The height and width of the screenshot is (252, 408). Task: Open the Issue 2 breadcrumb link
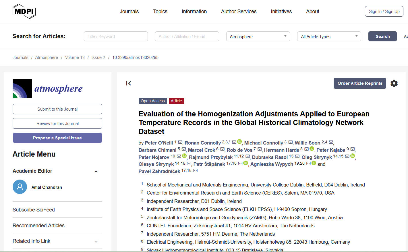click(98, 57)
